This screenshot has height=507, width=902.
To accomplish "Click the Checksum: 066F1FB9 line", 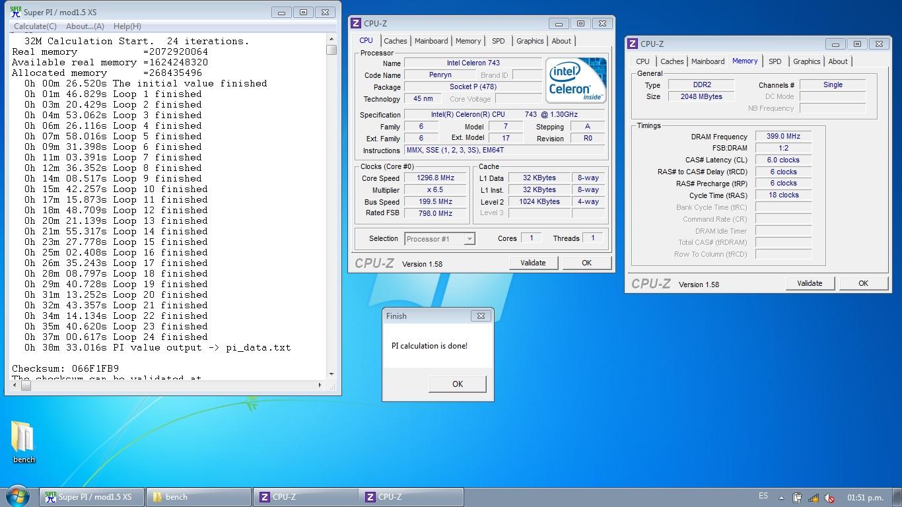I will (x=65, y=368).
